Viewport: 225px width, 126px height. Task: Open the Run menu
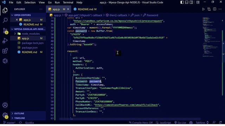pyautogui.click(x=57, y=2)
